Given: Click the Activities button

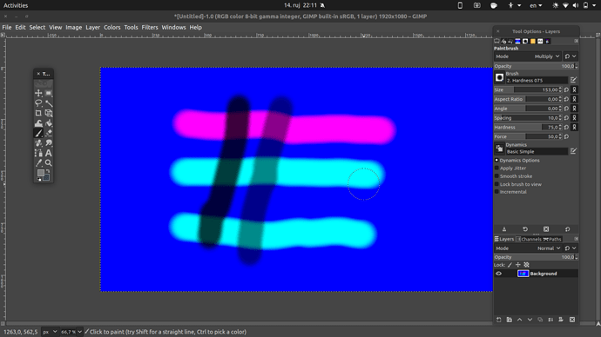Looking at the screenshot, I should [x=16, y=5].
